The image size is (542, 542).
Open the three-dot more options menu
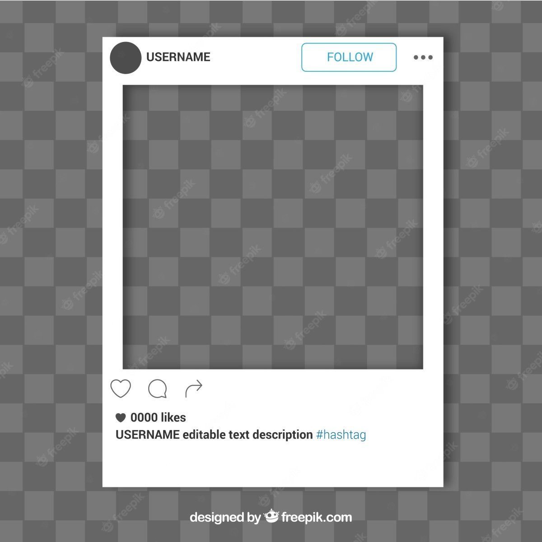[x=423, y=57]
